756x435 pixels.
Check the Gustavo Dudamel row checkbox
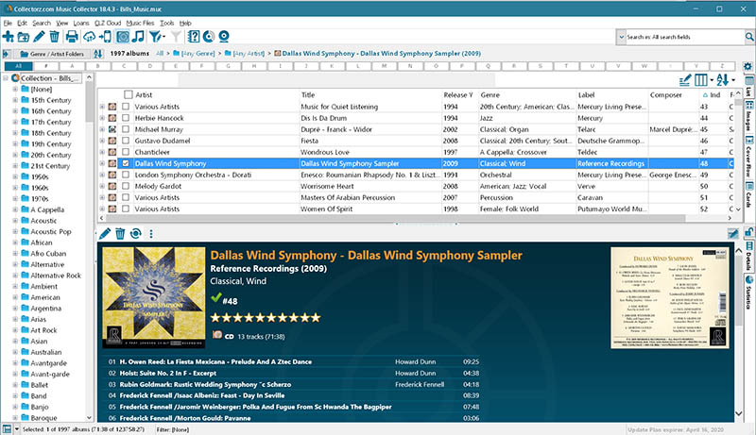126,141
